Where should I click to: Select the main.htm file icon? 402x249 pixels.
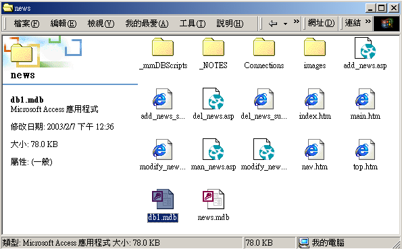(365, 99)
